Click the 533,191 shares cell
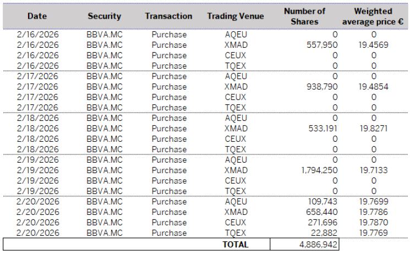The height and width of the screenshot is (255, 410). [x=323, y=129]
